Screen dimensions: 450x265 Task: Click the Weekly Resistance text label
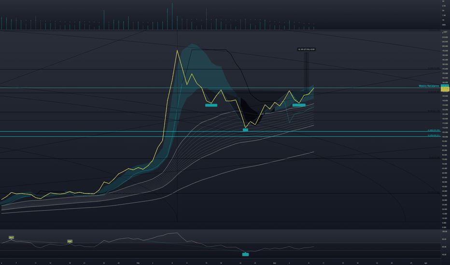[428, 86]
